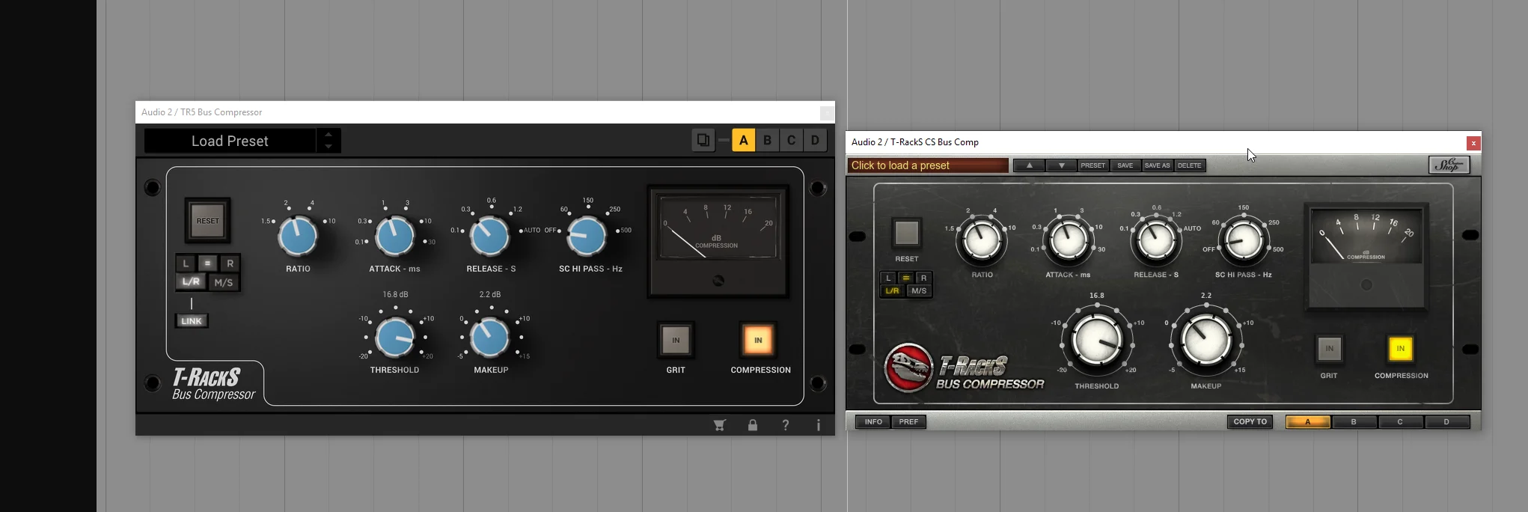The image size is (1528, 512).
Task: Open COPY TO menu in CS Bus Comp
Action: click(x=1250, y=421)
